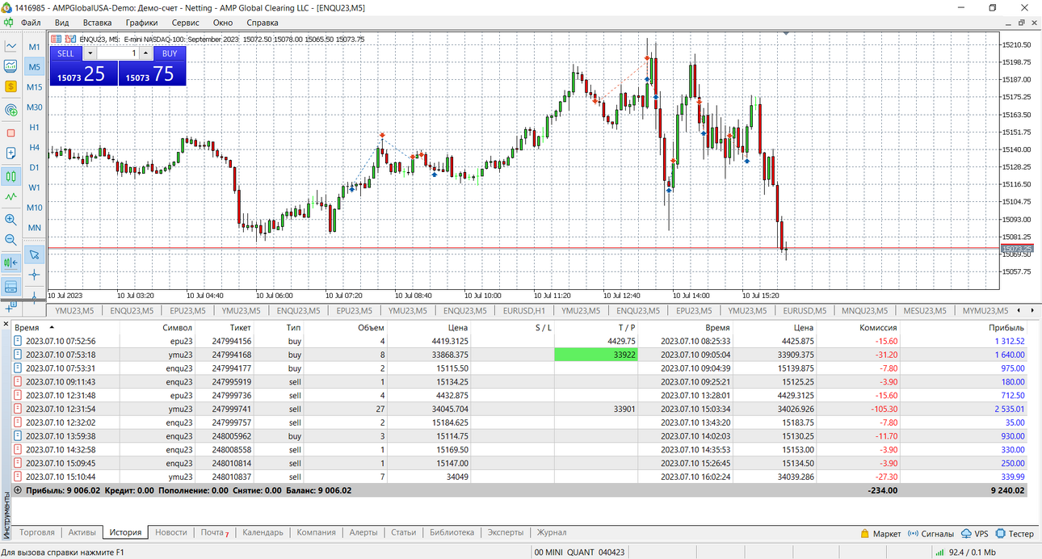Sort history by Комиссия column header
Image resolution: width=1042 pixels, height=559 pixels.
coord(877,328)
